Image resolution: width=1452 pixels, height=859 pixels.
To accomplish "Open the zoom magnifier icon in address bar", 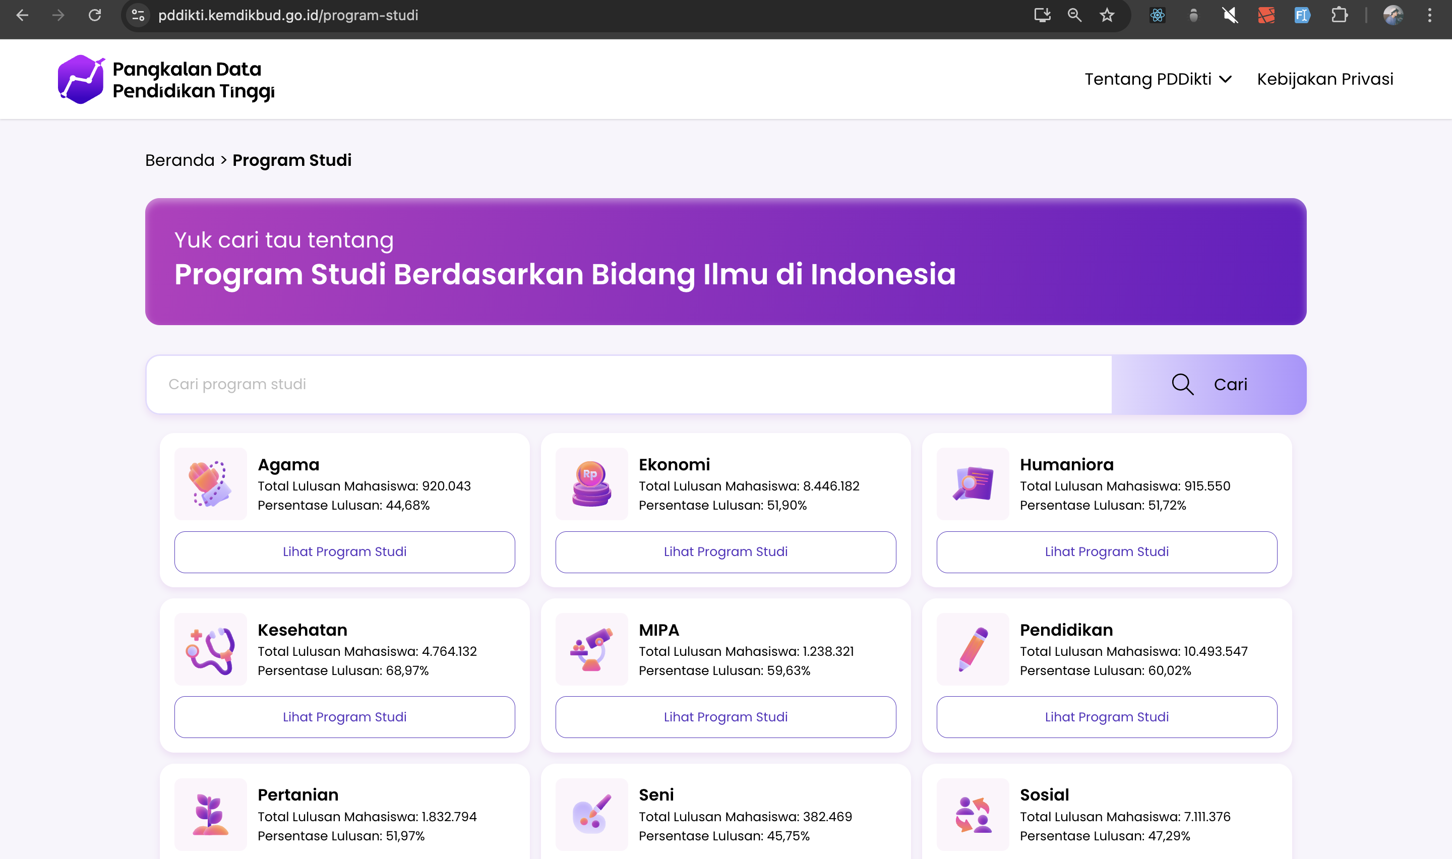I will tap(1075, 15).
